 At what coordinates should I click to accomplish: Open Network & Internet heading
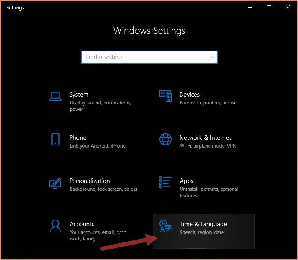[205, 137]
